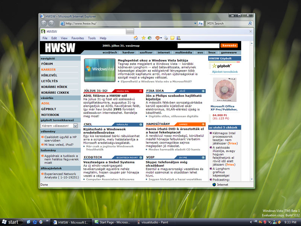
Task: Go back with the Back arrow button
Action: [44, 23]
